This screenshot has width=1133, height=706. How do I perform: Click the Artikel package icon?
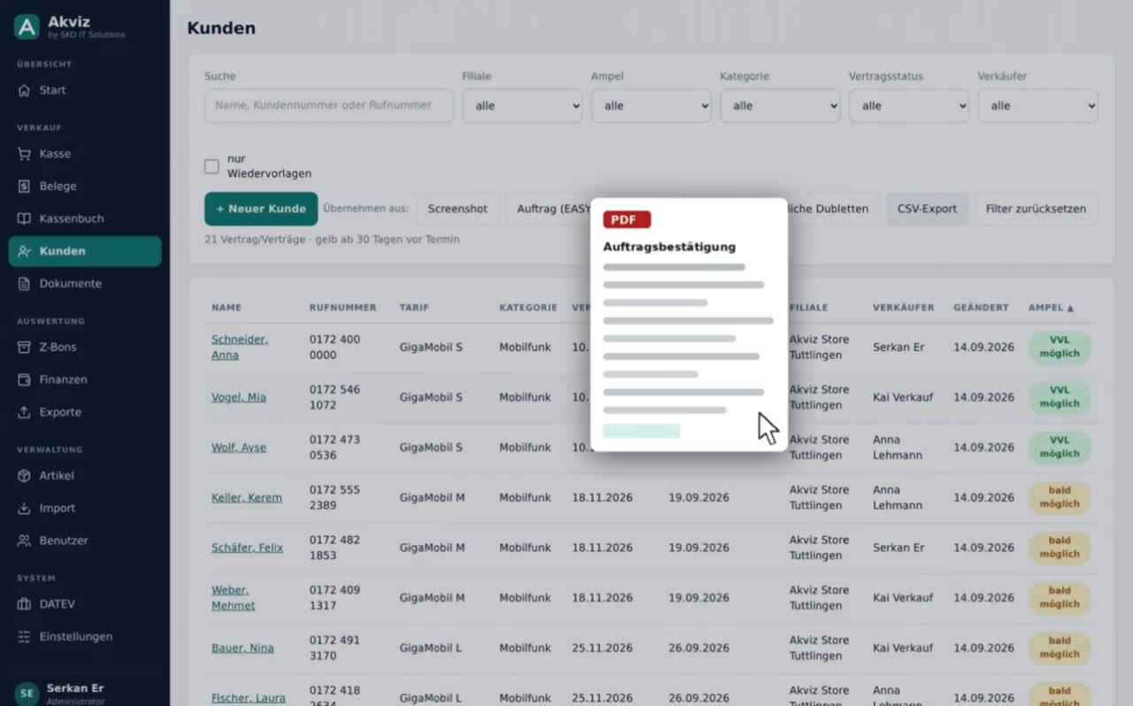24,476
